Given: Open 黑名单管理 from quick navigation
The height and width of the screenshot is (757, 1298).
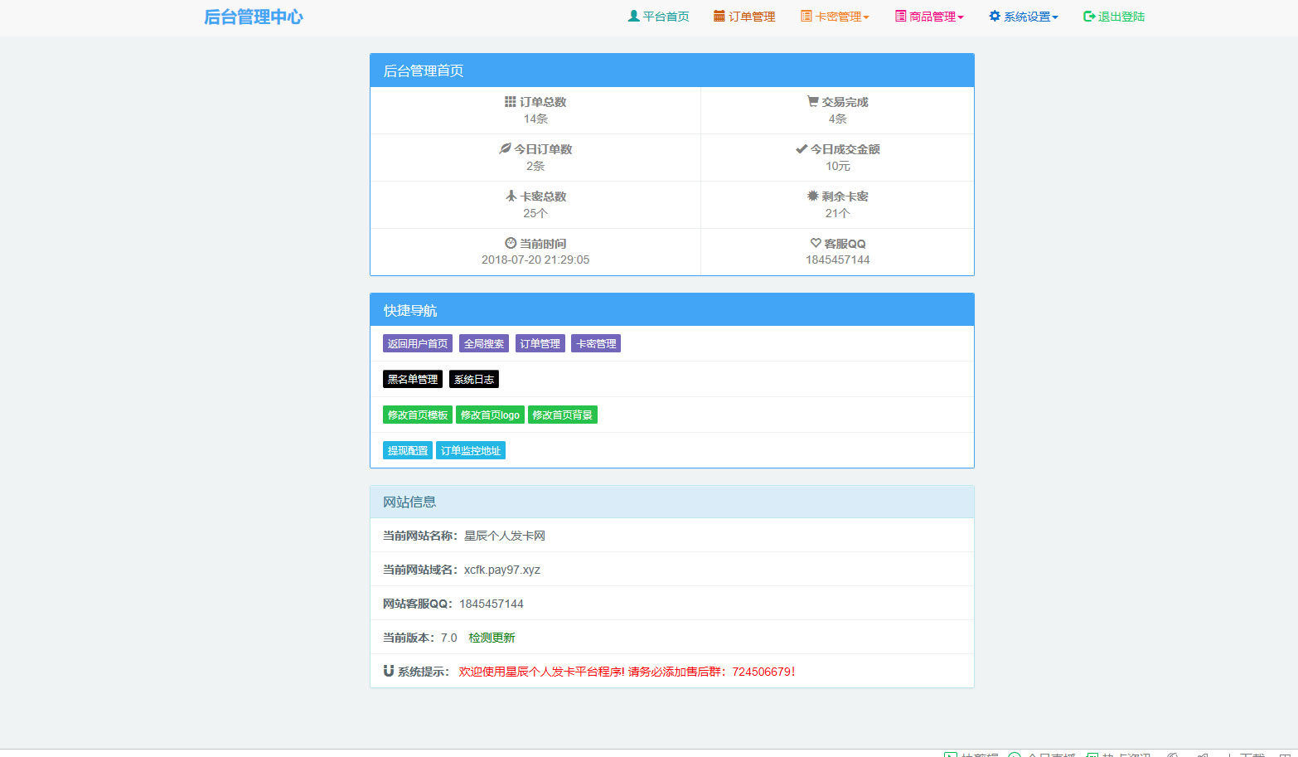Looking at the screenshot, I should tap(412, 378).
